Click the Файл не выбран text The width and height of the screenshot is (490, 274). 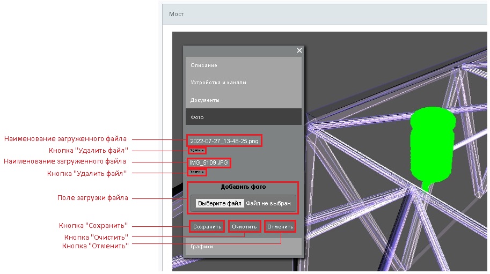[268, 204]
